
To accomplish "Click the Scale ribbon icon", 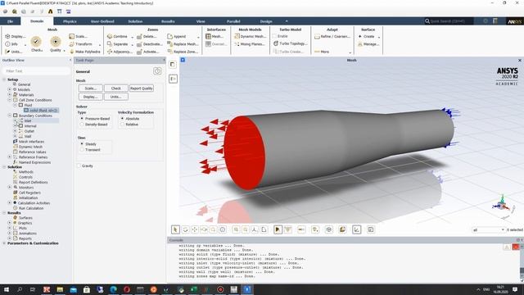I will 71,36.
